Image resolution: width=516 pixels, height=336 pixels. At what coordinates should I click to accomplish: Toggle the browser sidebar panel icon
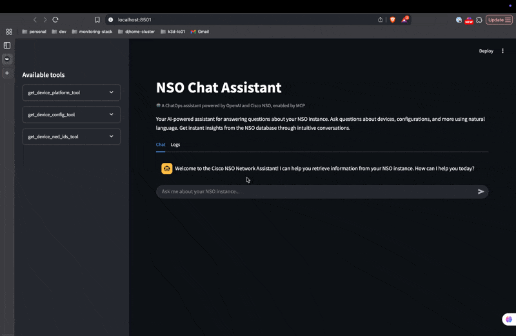coord(7,45)
